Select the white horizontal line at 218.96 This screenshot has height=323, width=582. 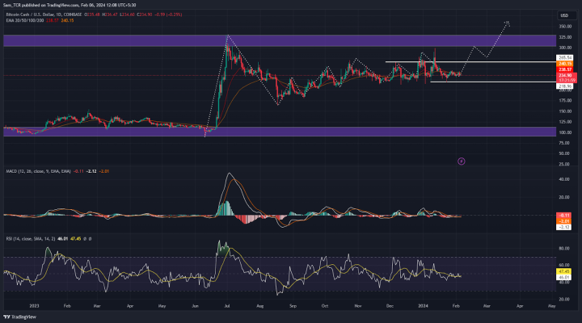(x=485, y=82)
